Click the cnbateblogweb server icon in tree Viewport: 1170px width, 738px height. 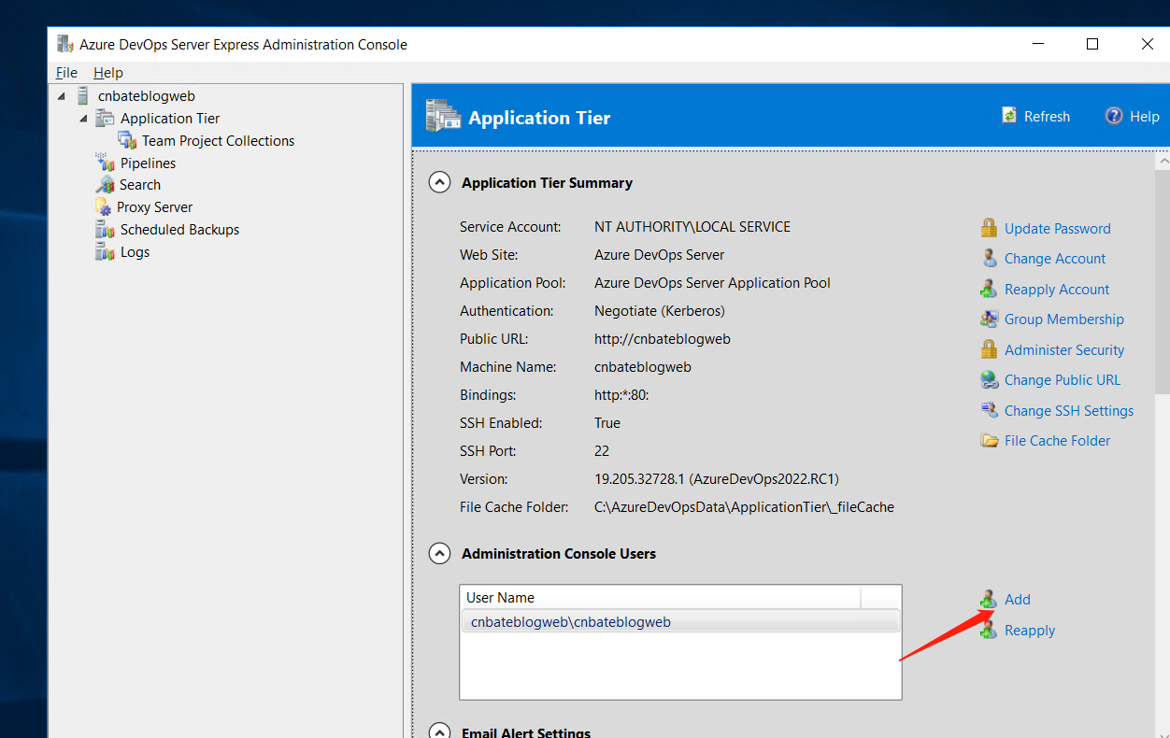(x=83, y=95)
